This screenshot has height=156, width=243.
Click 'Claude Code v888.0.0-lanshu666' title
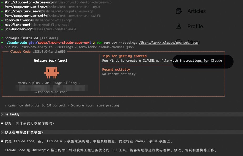pyautogui.click(x=38, y=52)
